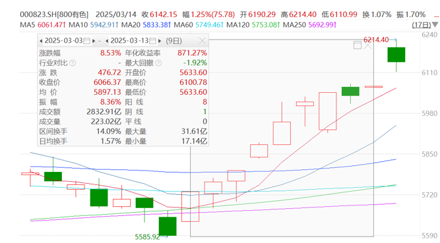Click the 收盘价 6066.37 value
This screenshot has width=440, height=243.
click(x=107, y=82)
